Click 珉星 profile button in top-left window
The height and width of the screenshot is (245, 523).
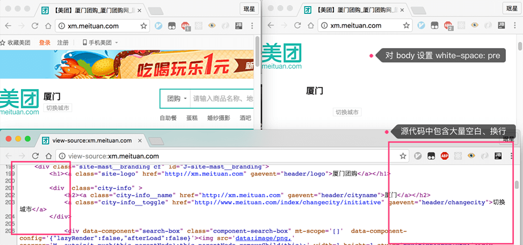pos(249,8)
